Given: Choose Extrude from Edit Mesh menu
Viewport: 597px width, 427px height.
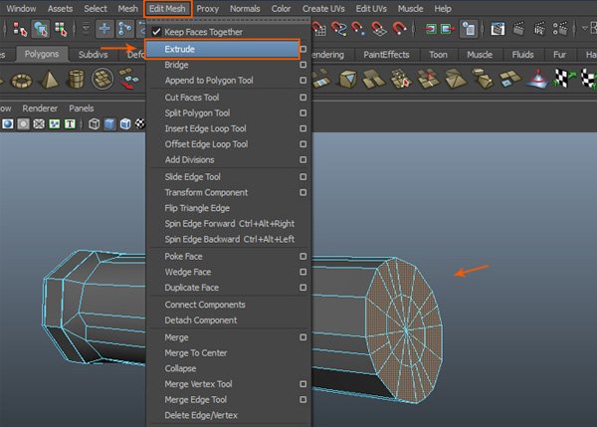Looking at the screenshot, I should [222, 49].
